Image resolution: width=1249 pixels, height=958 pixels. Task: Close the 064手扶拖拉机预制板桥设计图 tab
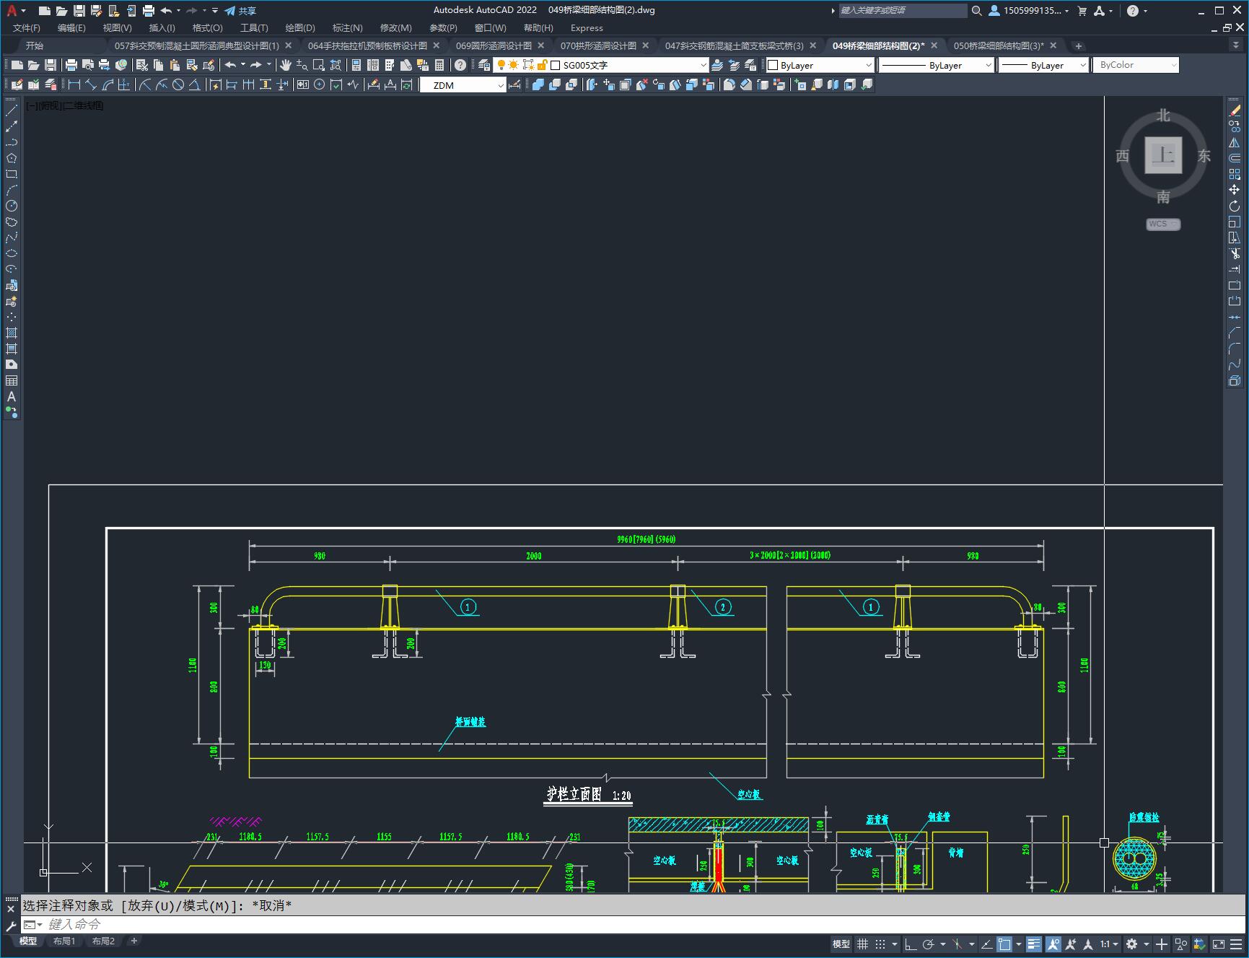click(436, 45)
